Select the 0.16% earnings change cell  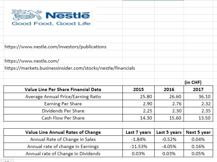click(198, 147)
